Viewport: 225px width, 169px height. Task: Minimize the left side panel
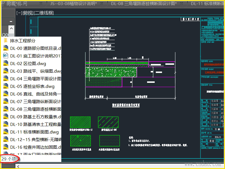11,22
